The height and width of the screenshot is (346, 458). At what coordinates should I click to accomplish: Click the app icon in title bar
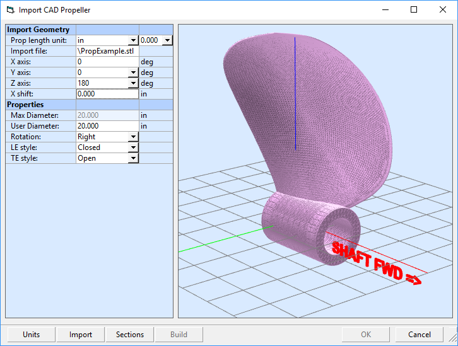[9, 10]
